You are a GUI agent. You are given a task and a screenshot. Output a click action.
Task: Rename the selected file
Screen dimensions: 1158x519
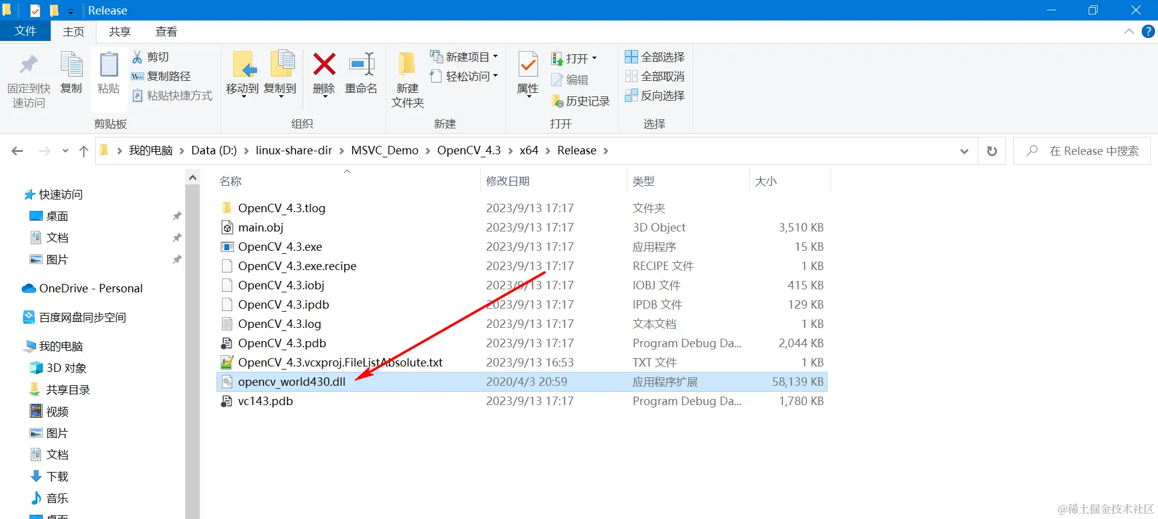pos(361,74)
